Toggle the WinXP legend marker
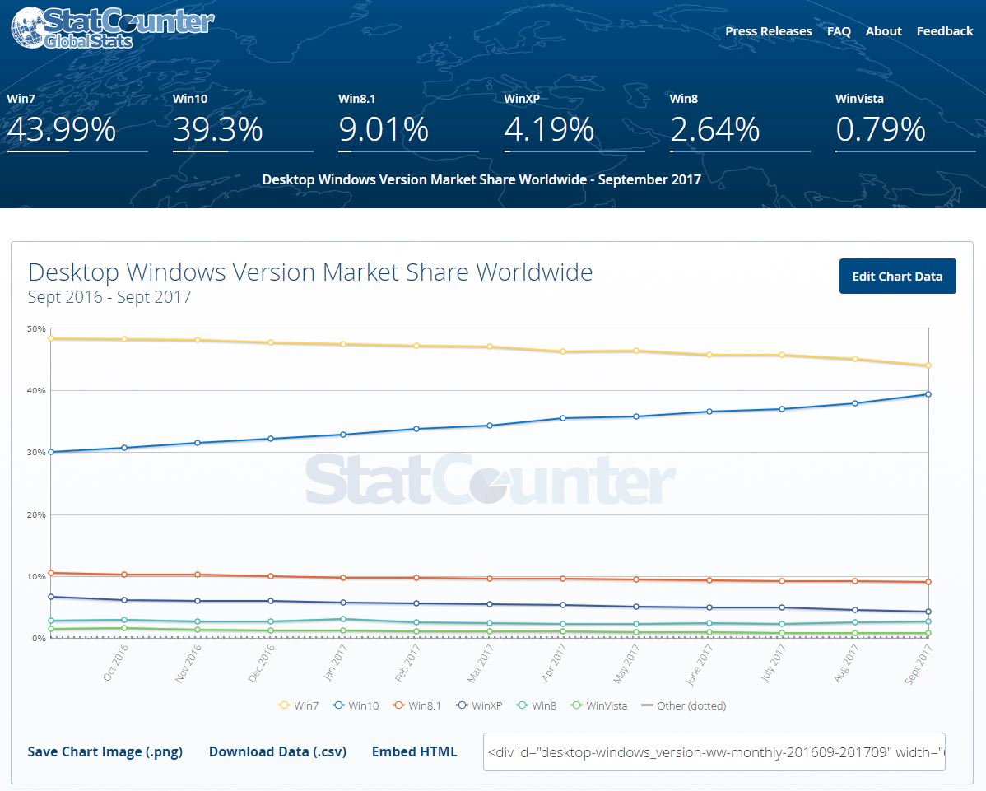Screen dimensions: 986x791 tap(463, 705)
